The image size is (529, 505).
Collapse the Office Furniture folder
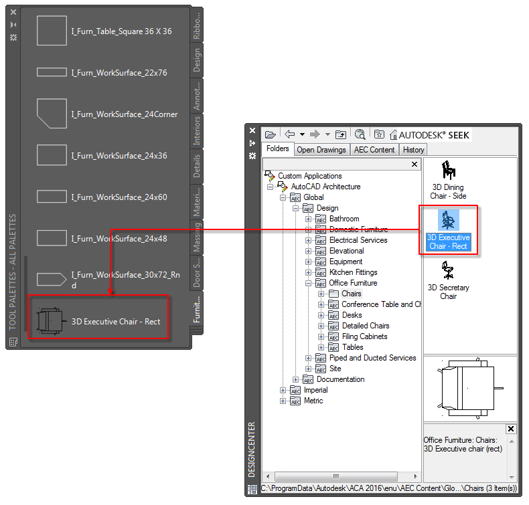(x=308, y=283)
